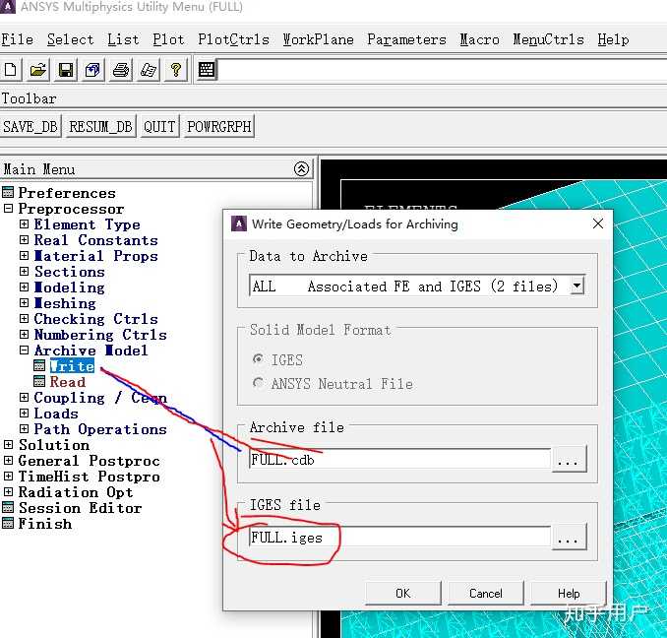Open the Parameters menu
The height and width of the screenshot is (638, 667).
(x=406, y=39)
